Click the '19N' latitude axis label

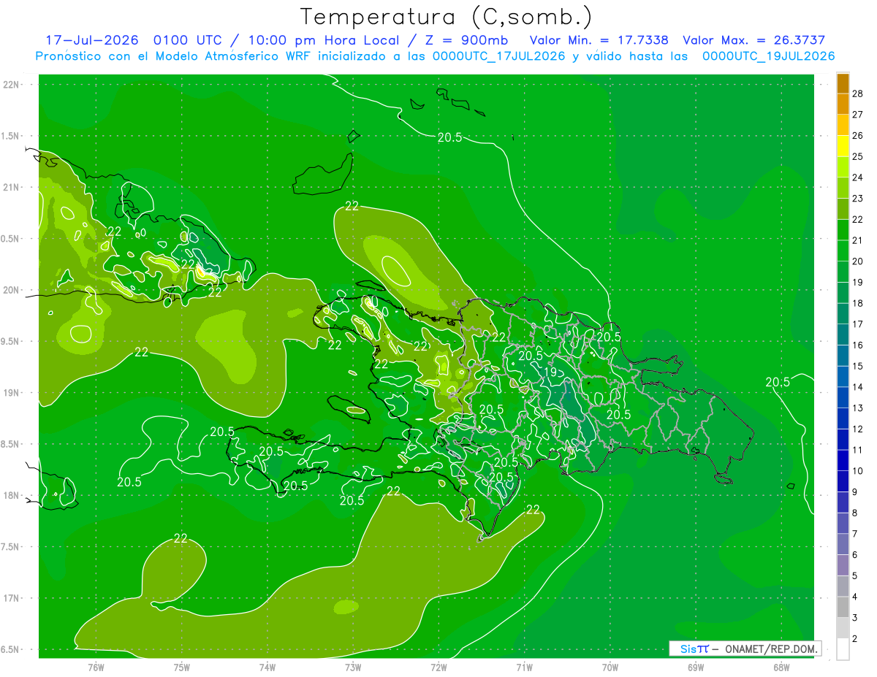click(11, 393)
